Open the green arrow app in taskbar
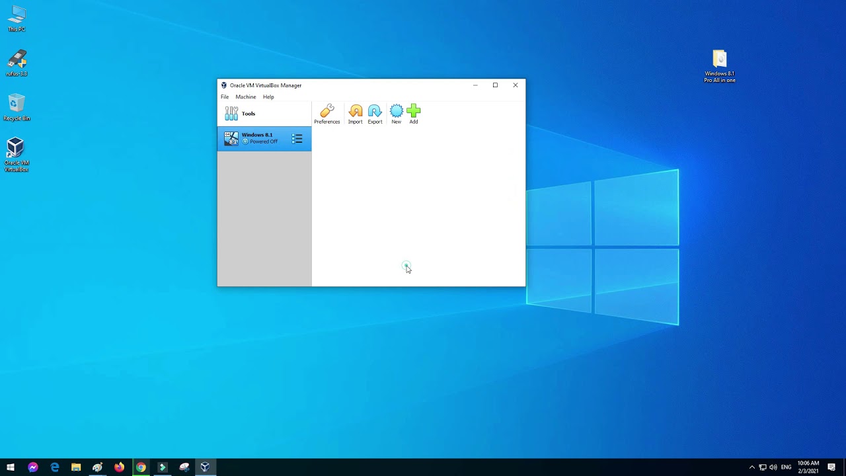This screenshot has height=476, width=846. [x=162, y=467]
